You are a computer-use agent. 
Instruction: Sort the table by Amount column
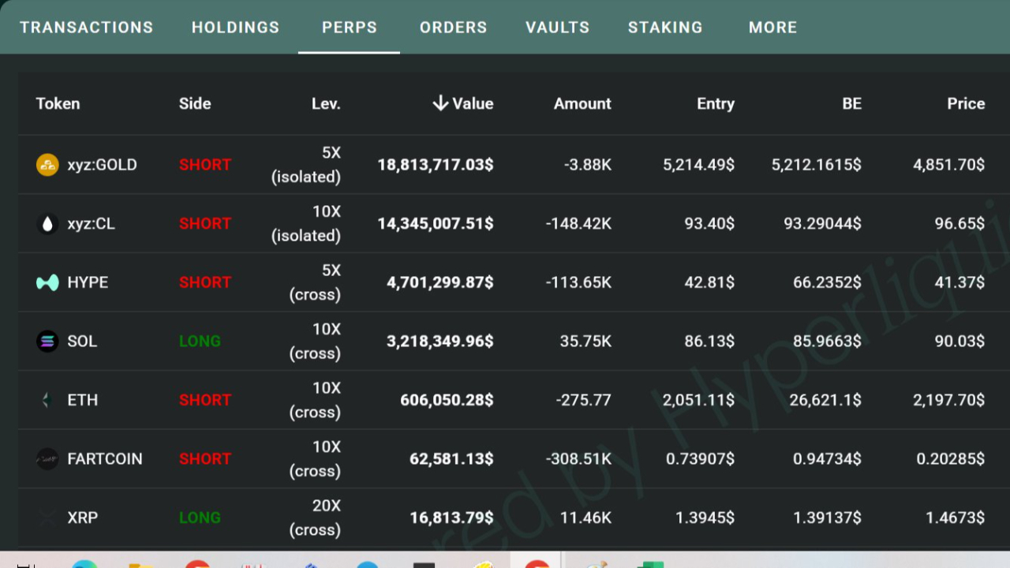(x=582, y=103)
